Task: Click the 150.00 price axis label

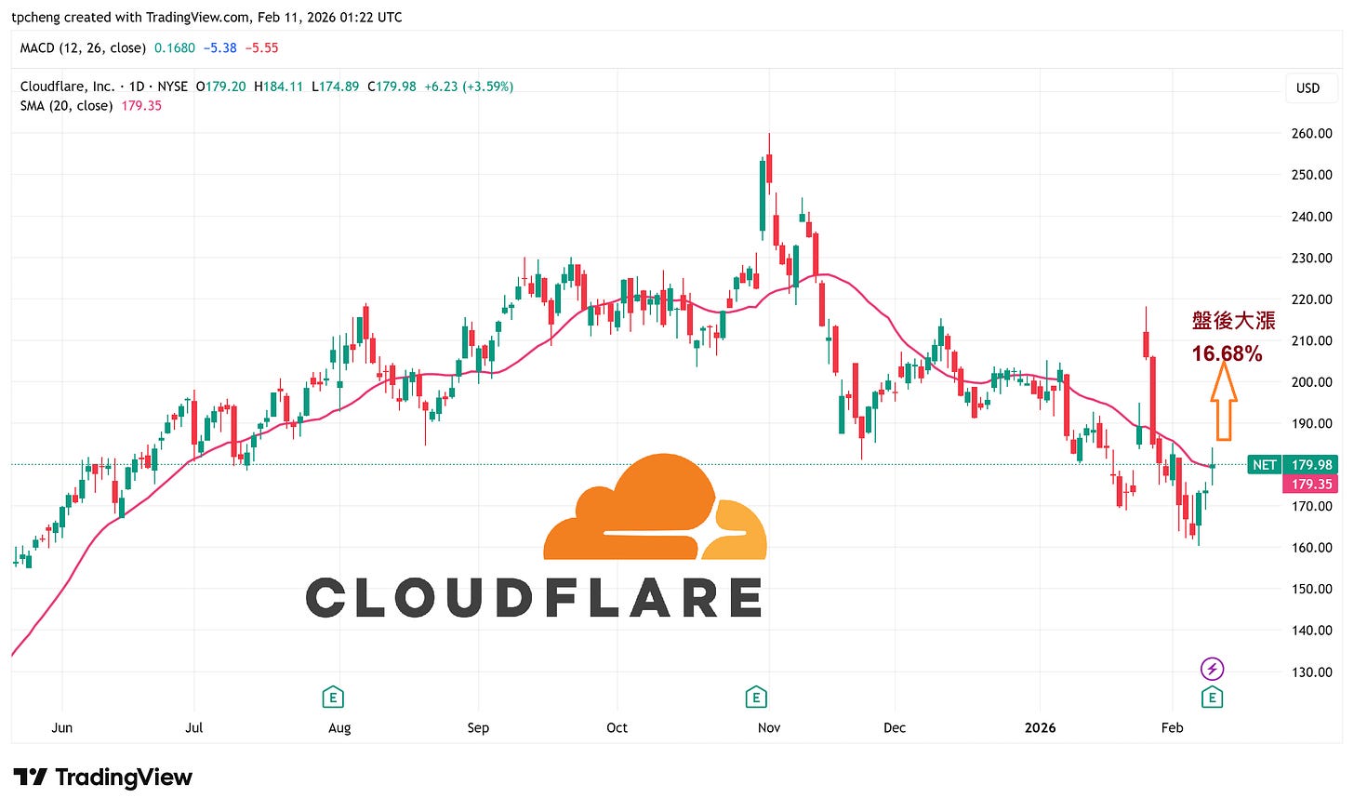Action: (1311, 589)
